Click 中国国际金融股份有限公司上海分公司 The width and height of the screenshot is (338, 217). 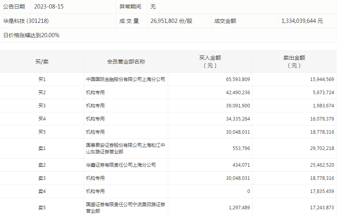(x=126, y=79)
